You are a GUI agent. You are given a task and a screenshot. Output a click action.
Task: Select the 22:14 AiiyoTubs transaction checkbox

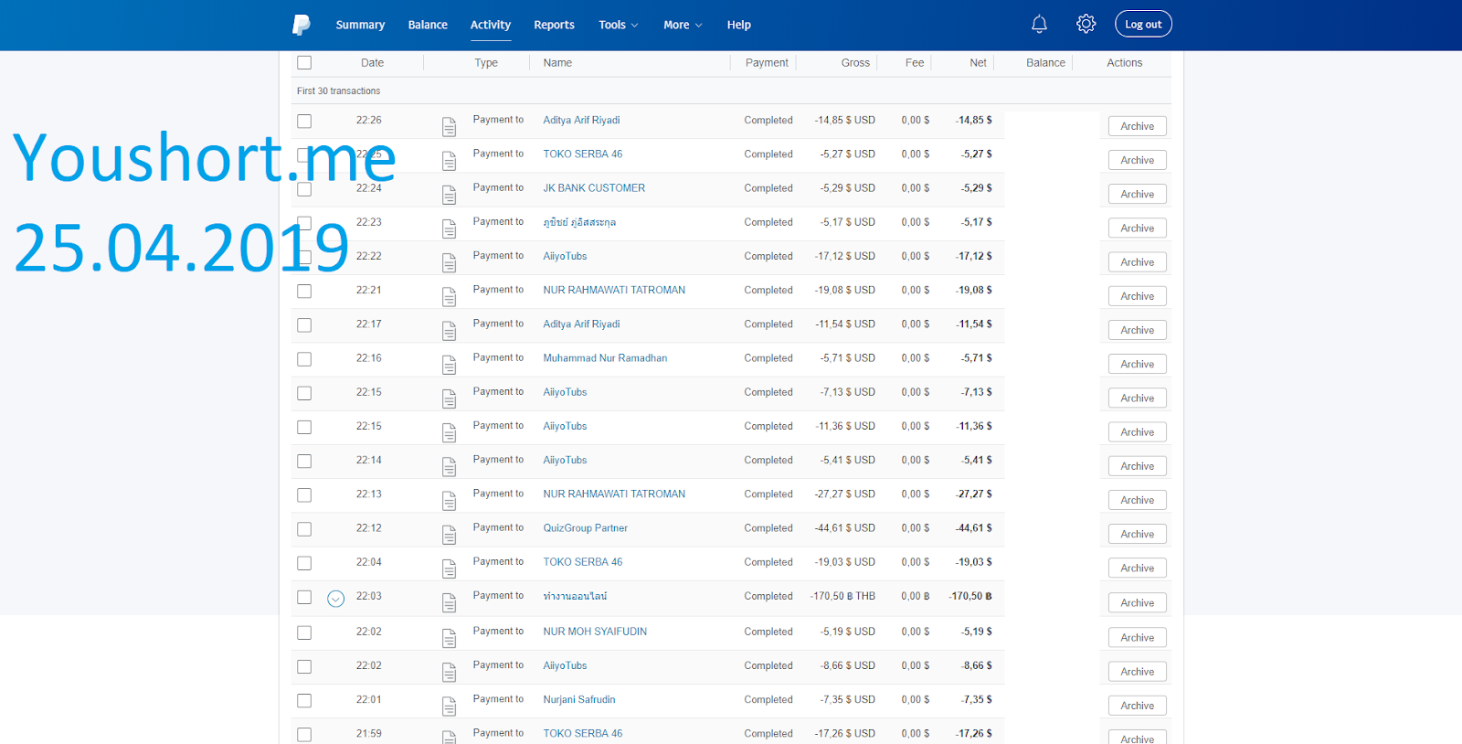point(304,461)
